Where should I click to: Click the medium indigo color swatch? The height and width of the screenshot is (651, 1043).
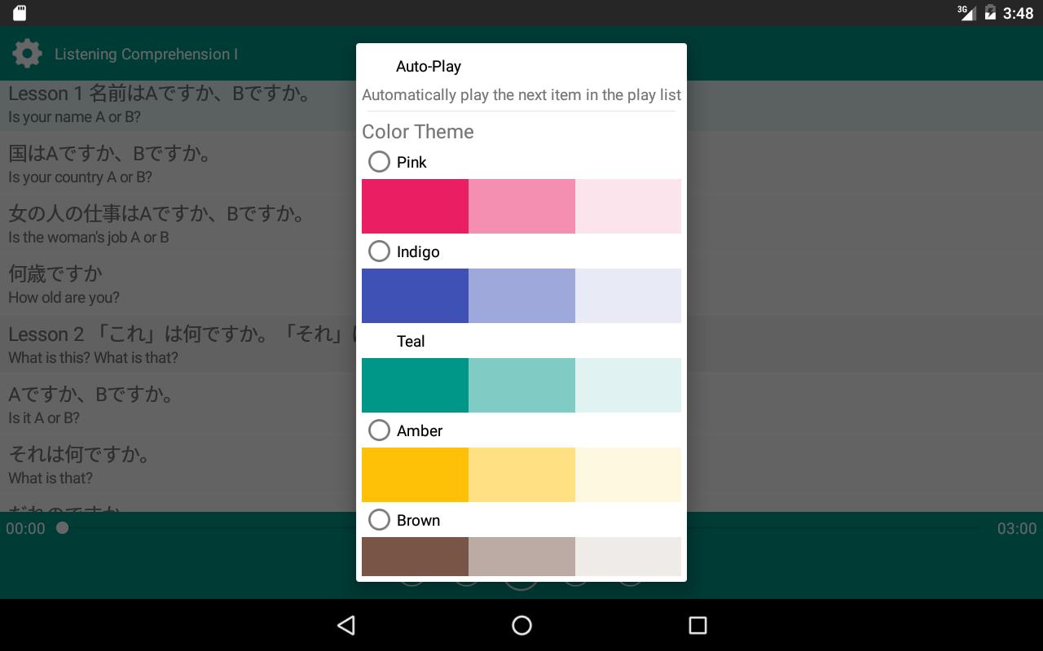pyautogui.click(x=521, y=295)
